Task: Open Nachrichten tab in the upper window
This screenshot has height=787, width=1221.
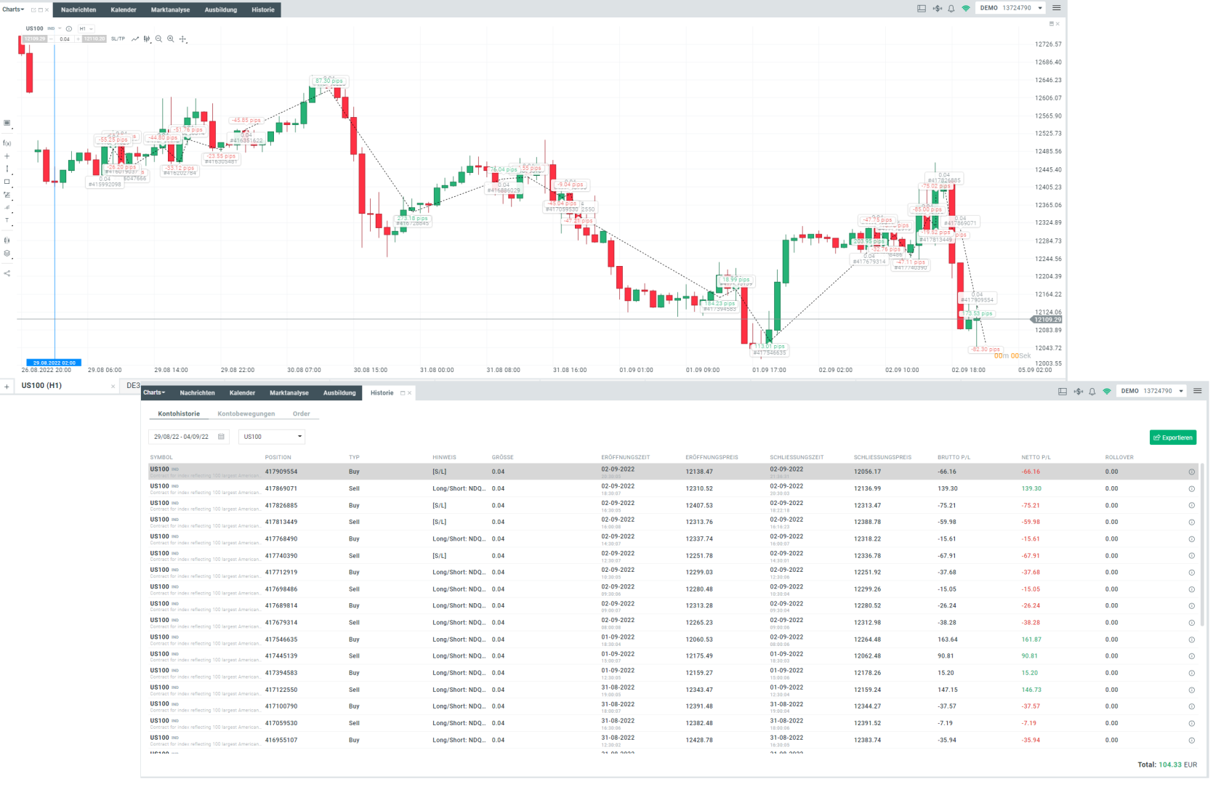Action: pyautogui.click(x=78, y=9)
